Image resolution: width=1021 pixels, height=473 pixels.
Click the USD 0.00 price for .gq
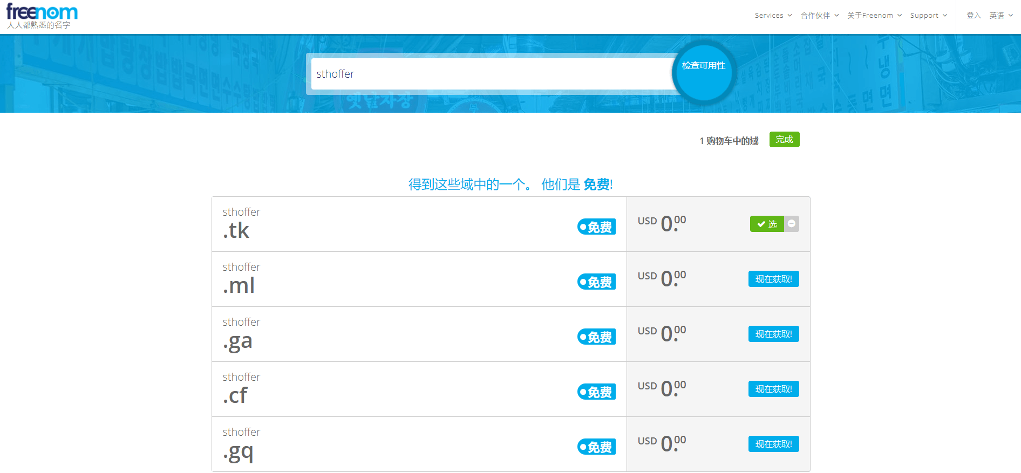[662, 443]
